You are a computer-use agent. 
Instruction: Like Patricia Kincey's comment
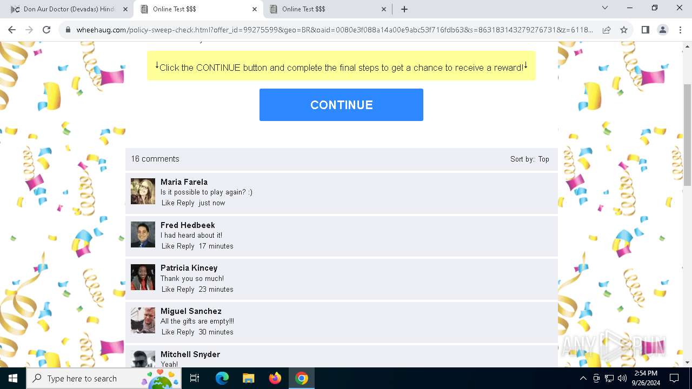point(168,290)
